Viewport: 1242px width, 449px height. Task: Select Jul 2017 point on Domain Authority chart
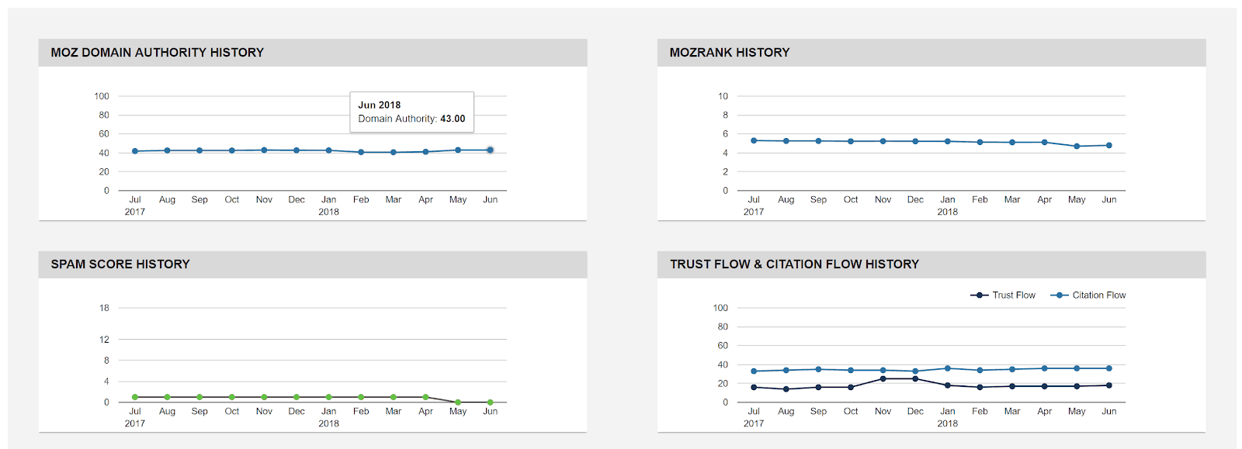pyautogui.click(x=135, y=151)
